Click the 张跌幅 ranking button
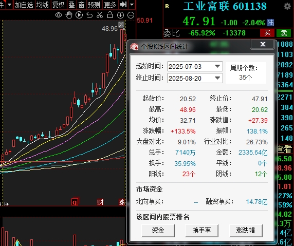Image resolution: width=294 pixels, height=246 pixels. (246, 231)
